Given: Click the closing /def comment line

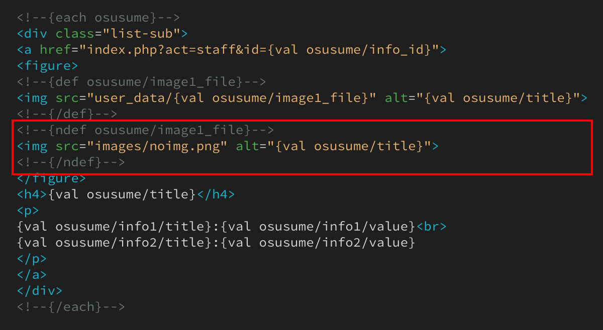Looking at the screenshot, I should pyautogui.click(x=67, y=114).
